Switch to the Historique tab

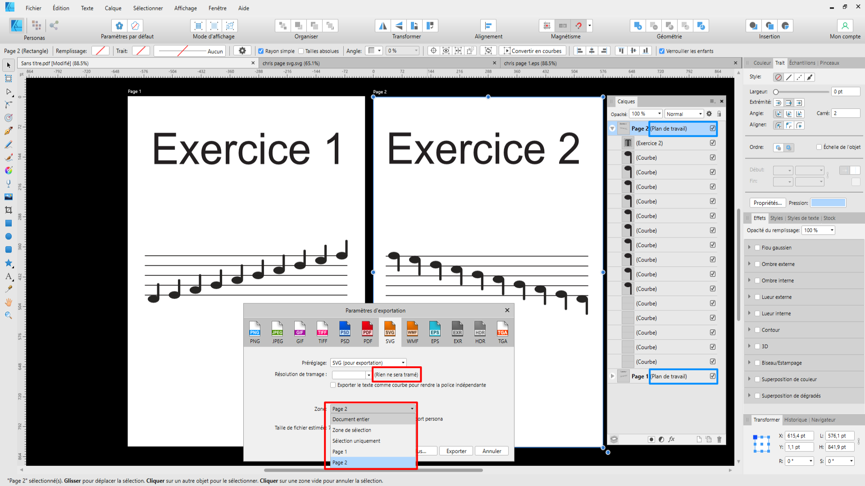[x=795, y=420]
